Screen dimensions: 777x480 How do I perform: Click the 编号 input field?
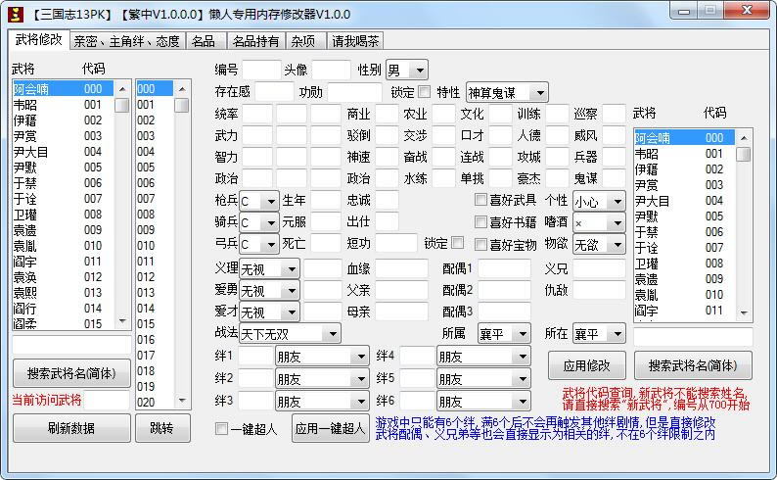(x=261, y=70)
